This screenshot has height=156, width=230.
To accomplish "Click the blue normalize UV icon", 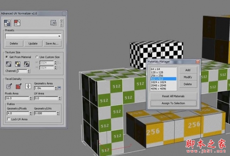I will coord(7,23).
